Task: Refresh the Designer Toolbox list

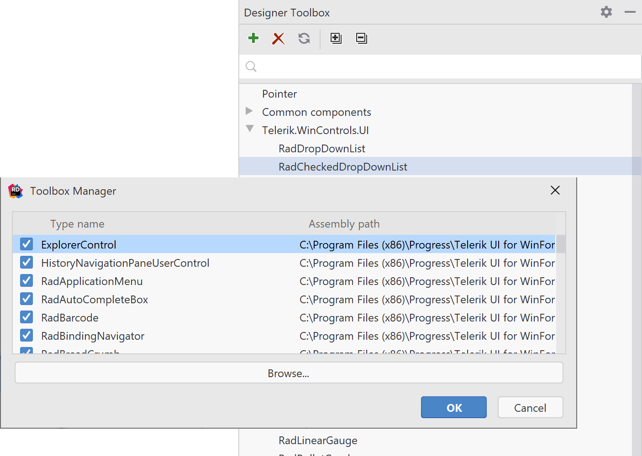Action: pyautogui.click(x=304, y=38)
